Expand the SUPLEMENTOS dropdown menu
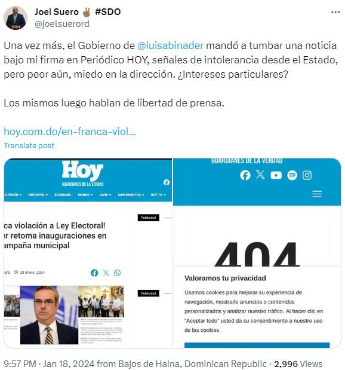Viewport: 345px width, 370px height. click(x=131, y=195)
